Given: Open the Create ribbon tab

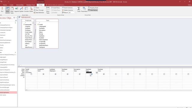Looking at the screenshot, I should [x=11, y=5].
